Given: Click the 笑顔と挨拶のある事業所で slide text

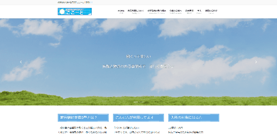Looking at the screenshot, I should 124,67.
